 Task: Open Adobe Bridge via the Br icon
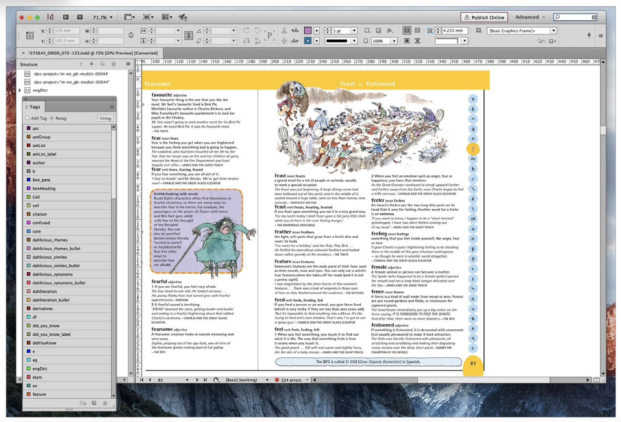pos(66,17)
